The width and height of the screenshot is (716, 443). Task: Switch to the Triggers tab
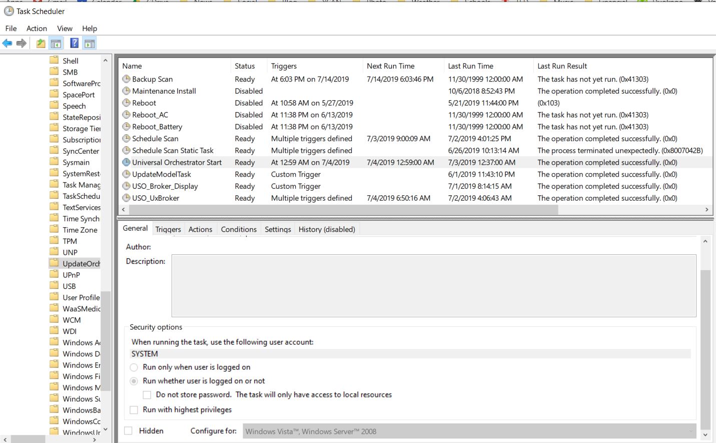click(168, 229)
